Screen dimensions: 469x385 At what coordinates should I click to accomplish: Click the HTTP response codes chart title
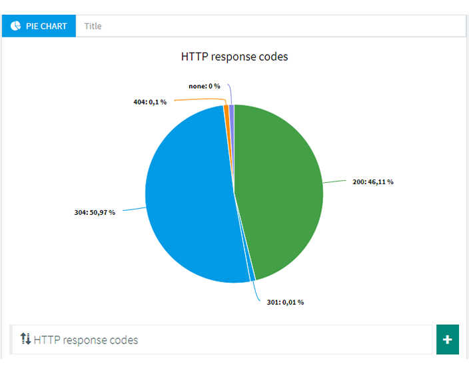click(234, 57)
